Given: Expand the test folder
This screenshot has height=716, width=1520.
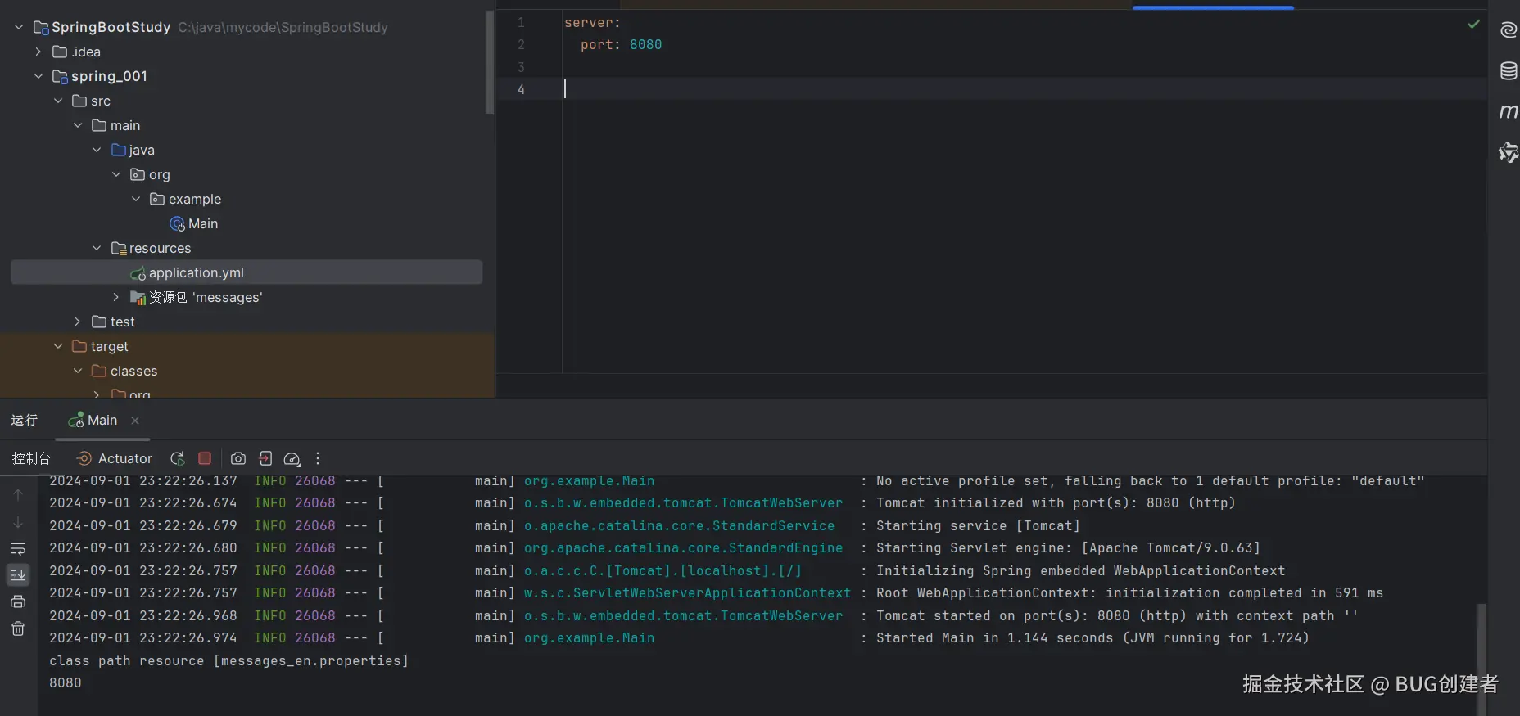Looking at the screenshot, I should pyautogui.click(x=78, y=322).
